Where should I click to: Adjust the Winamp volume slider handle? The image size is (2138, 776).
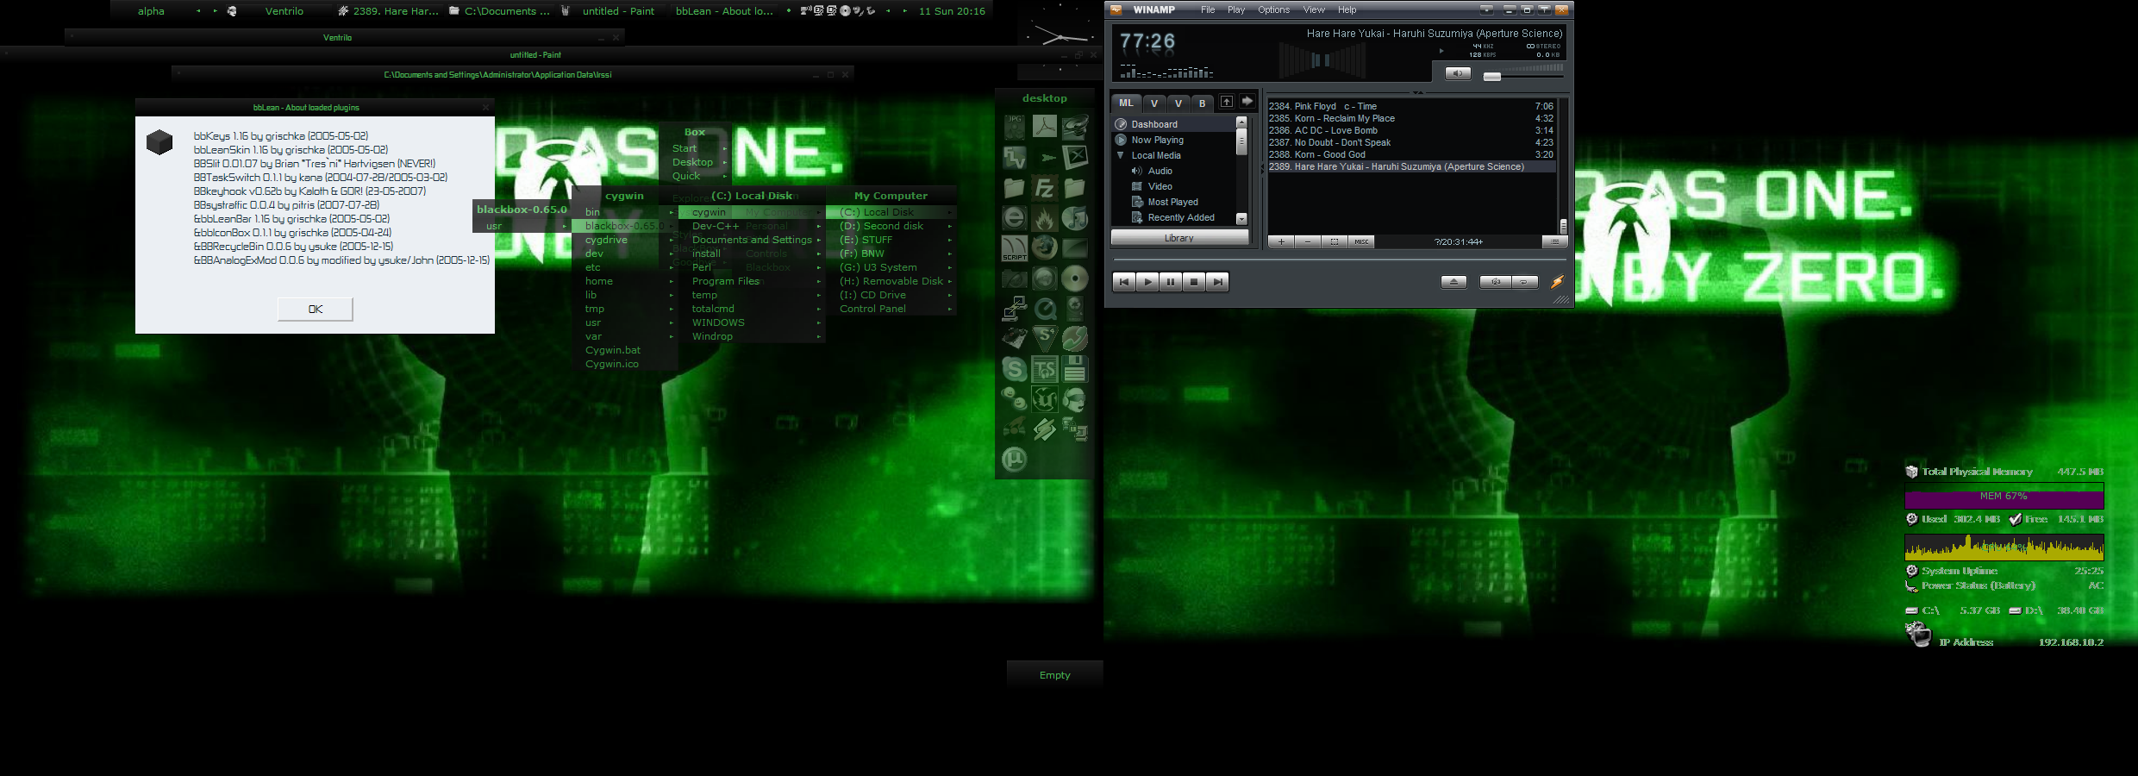(1491, 77)
